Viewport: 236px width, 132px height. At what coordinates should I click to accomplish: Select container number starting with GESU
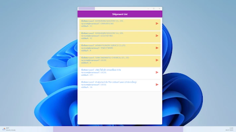pos(107,36)
